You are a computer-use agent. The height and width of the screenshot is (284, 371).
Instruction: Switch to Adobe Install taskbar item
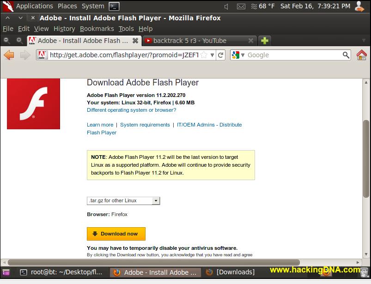point(155,272)
